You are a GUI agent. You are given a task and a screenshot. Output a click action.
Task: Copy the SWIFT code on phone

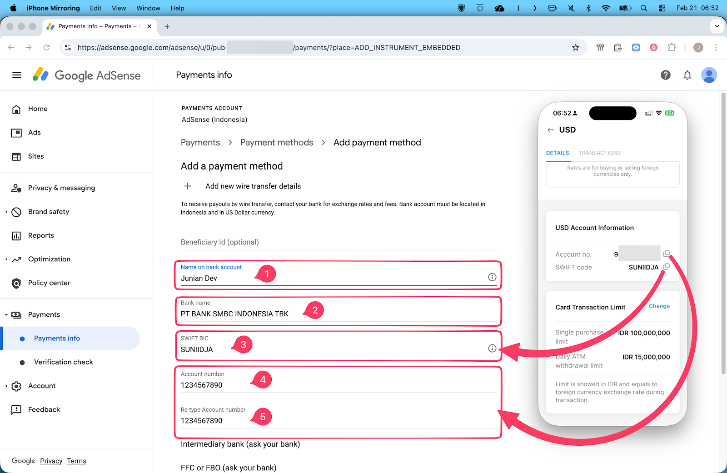666,267
